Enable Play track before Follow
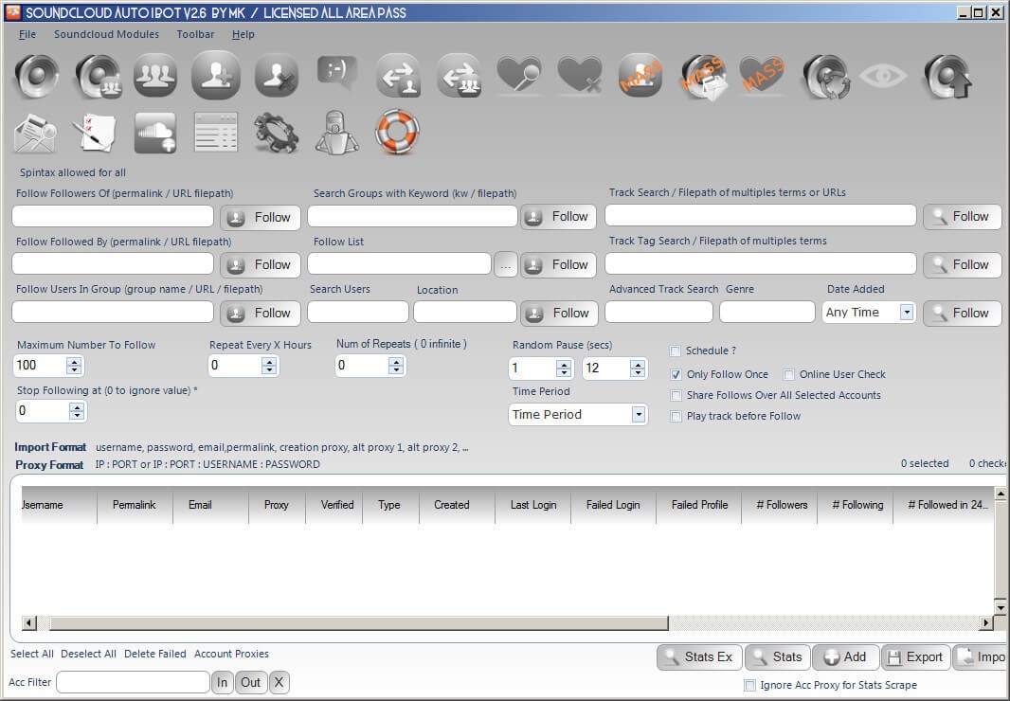This screenshot has width=1010, height=701. click(676, 417)
